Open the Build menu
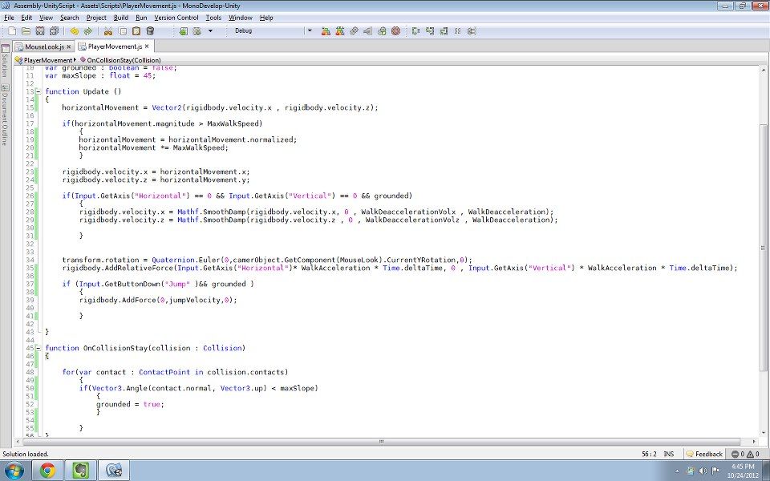Screen dimensions: 770x481 tap(121, 18)
